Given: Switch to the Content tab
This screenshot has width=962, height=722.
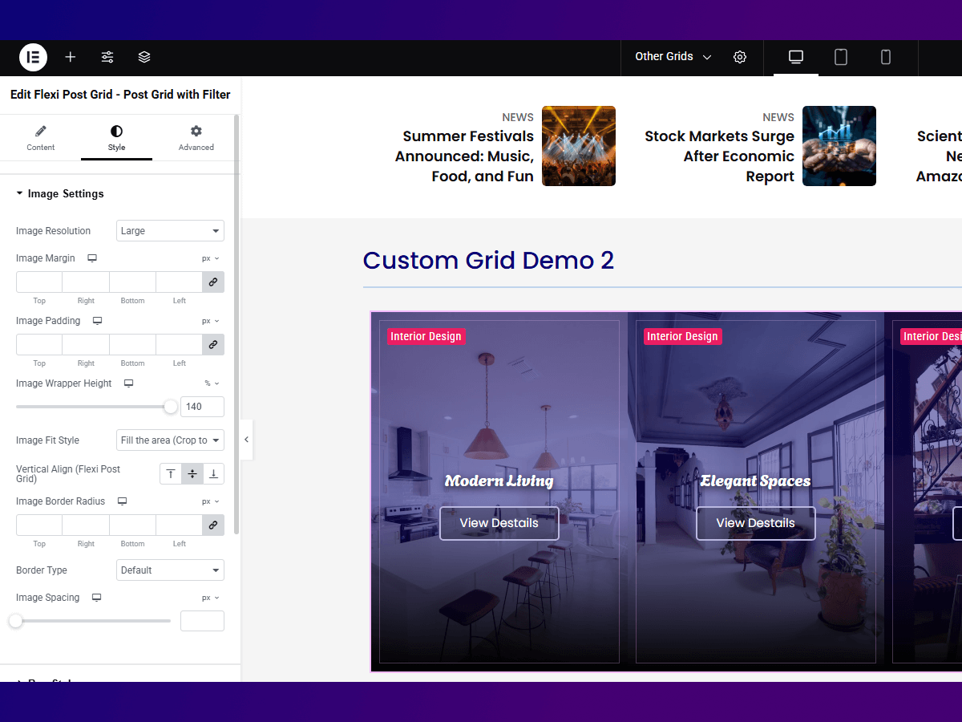Looking at the screenshot, I should pos(41,138).
